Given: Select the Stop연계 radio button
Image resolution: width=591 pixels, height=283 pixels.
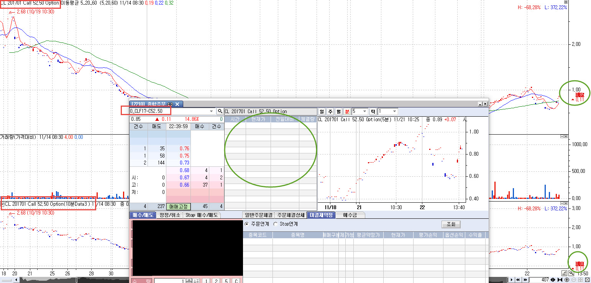Looking at the screenshot, I should [276, 224].
